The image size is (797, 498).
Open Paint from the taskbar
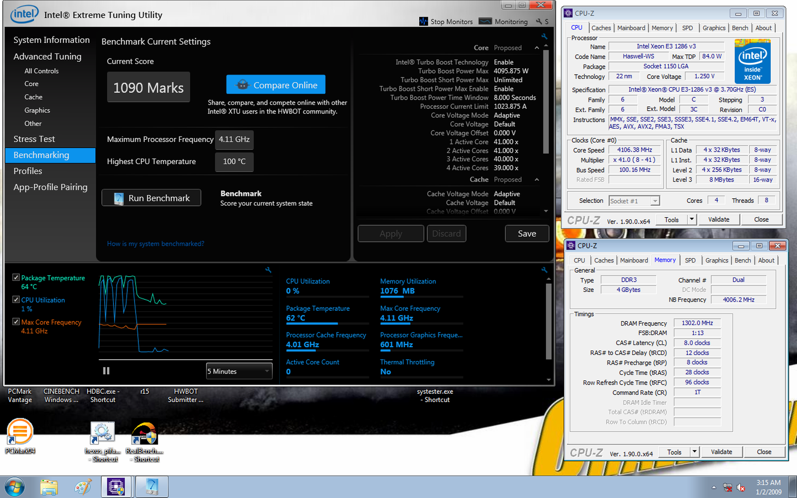pyautogui.click(x=83, y=487)
